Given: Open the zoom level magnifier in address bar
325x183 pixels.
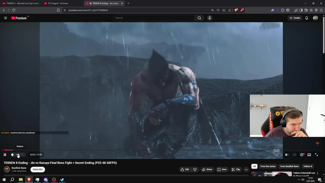Looking at the screenshot, I should pos(218,10).
